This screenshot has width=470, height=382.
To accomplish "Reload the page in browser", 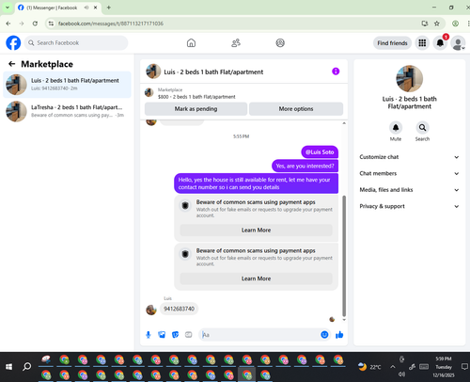I will 35,24.
